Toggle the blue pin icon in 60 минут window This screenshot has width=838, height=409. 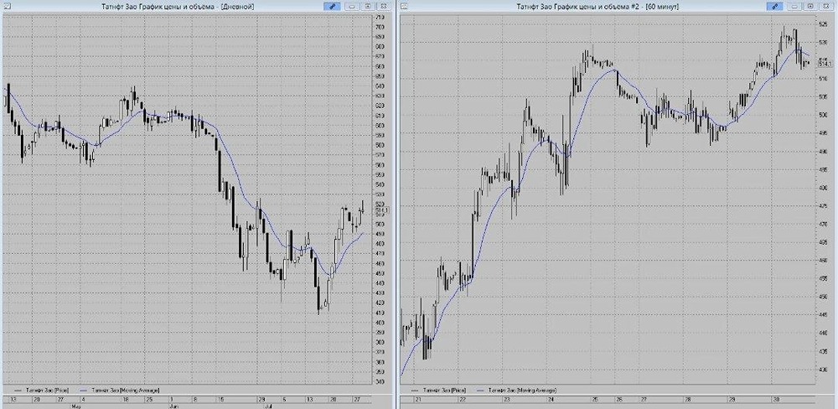[775, 6]
